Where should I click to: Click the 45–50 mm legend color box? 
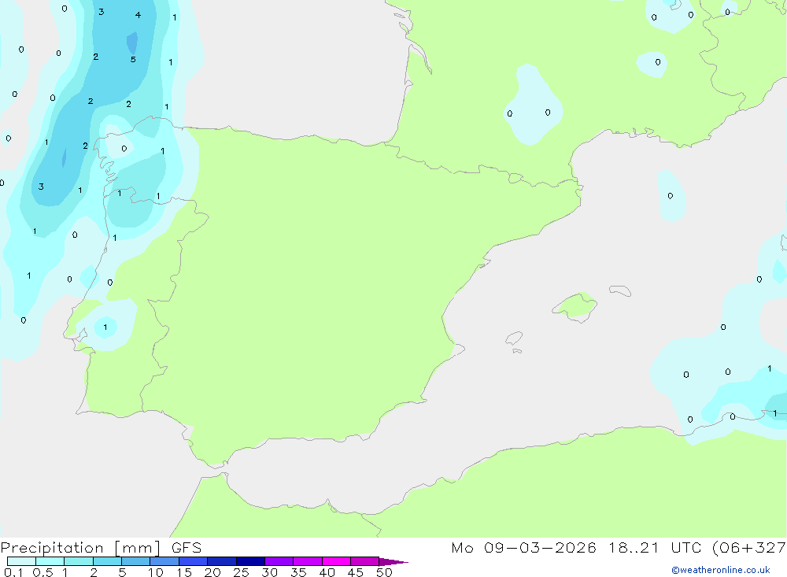point(365,561)
